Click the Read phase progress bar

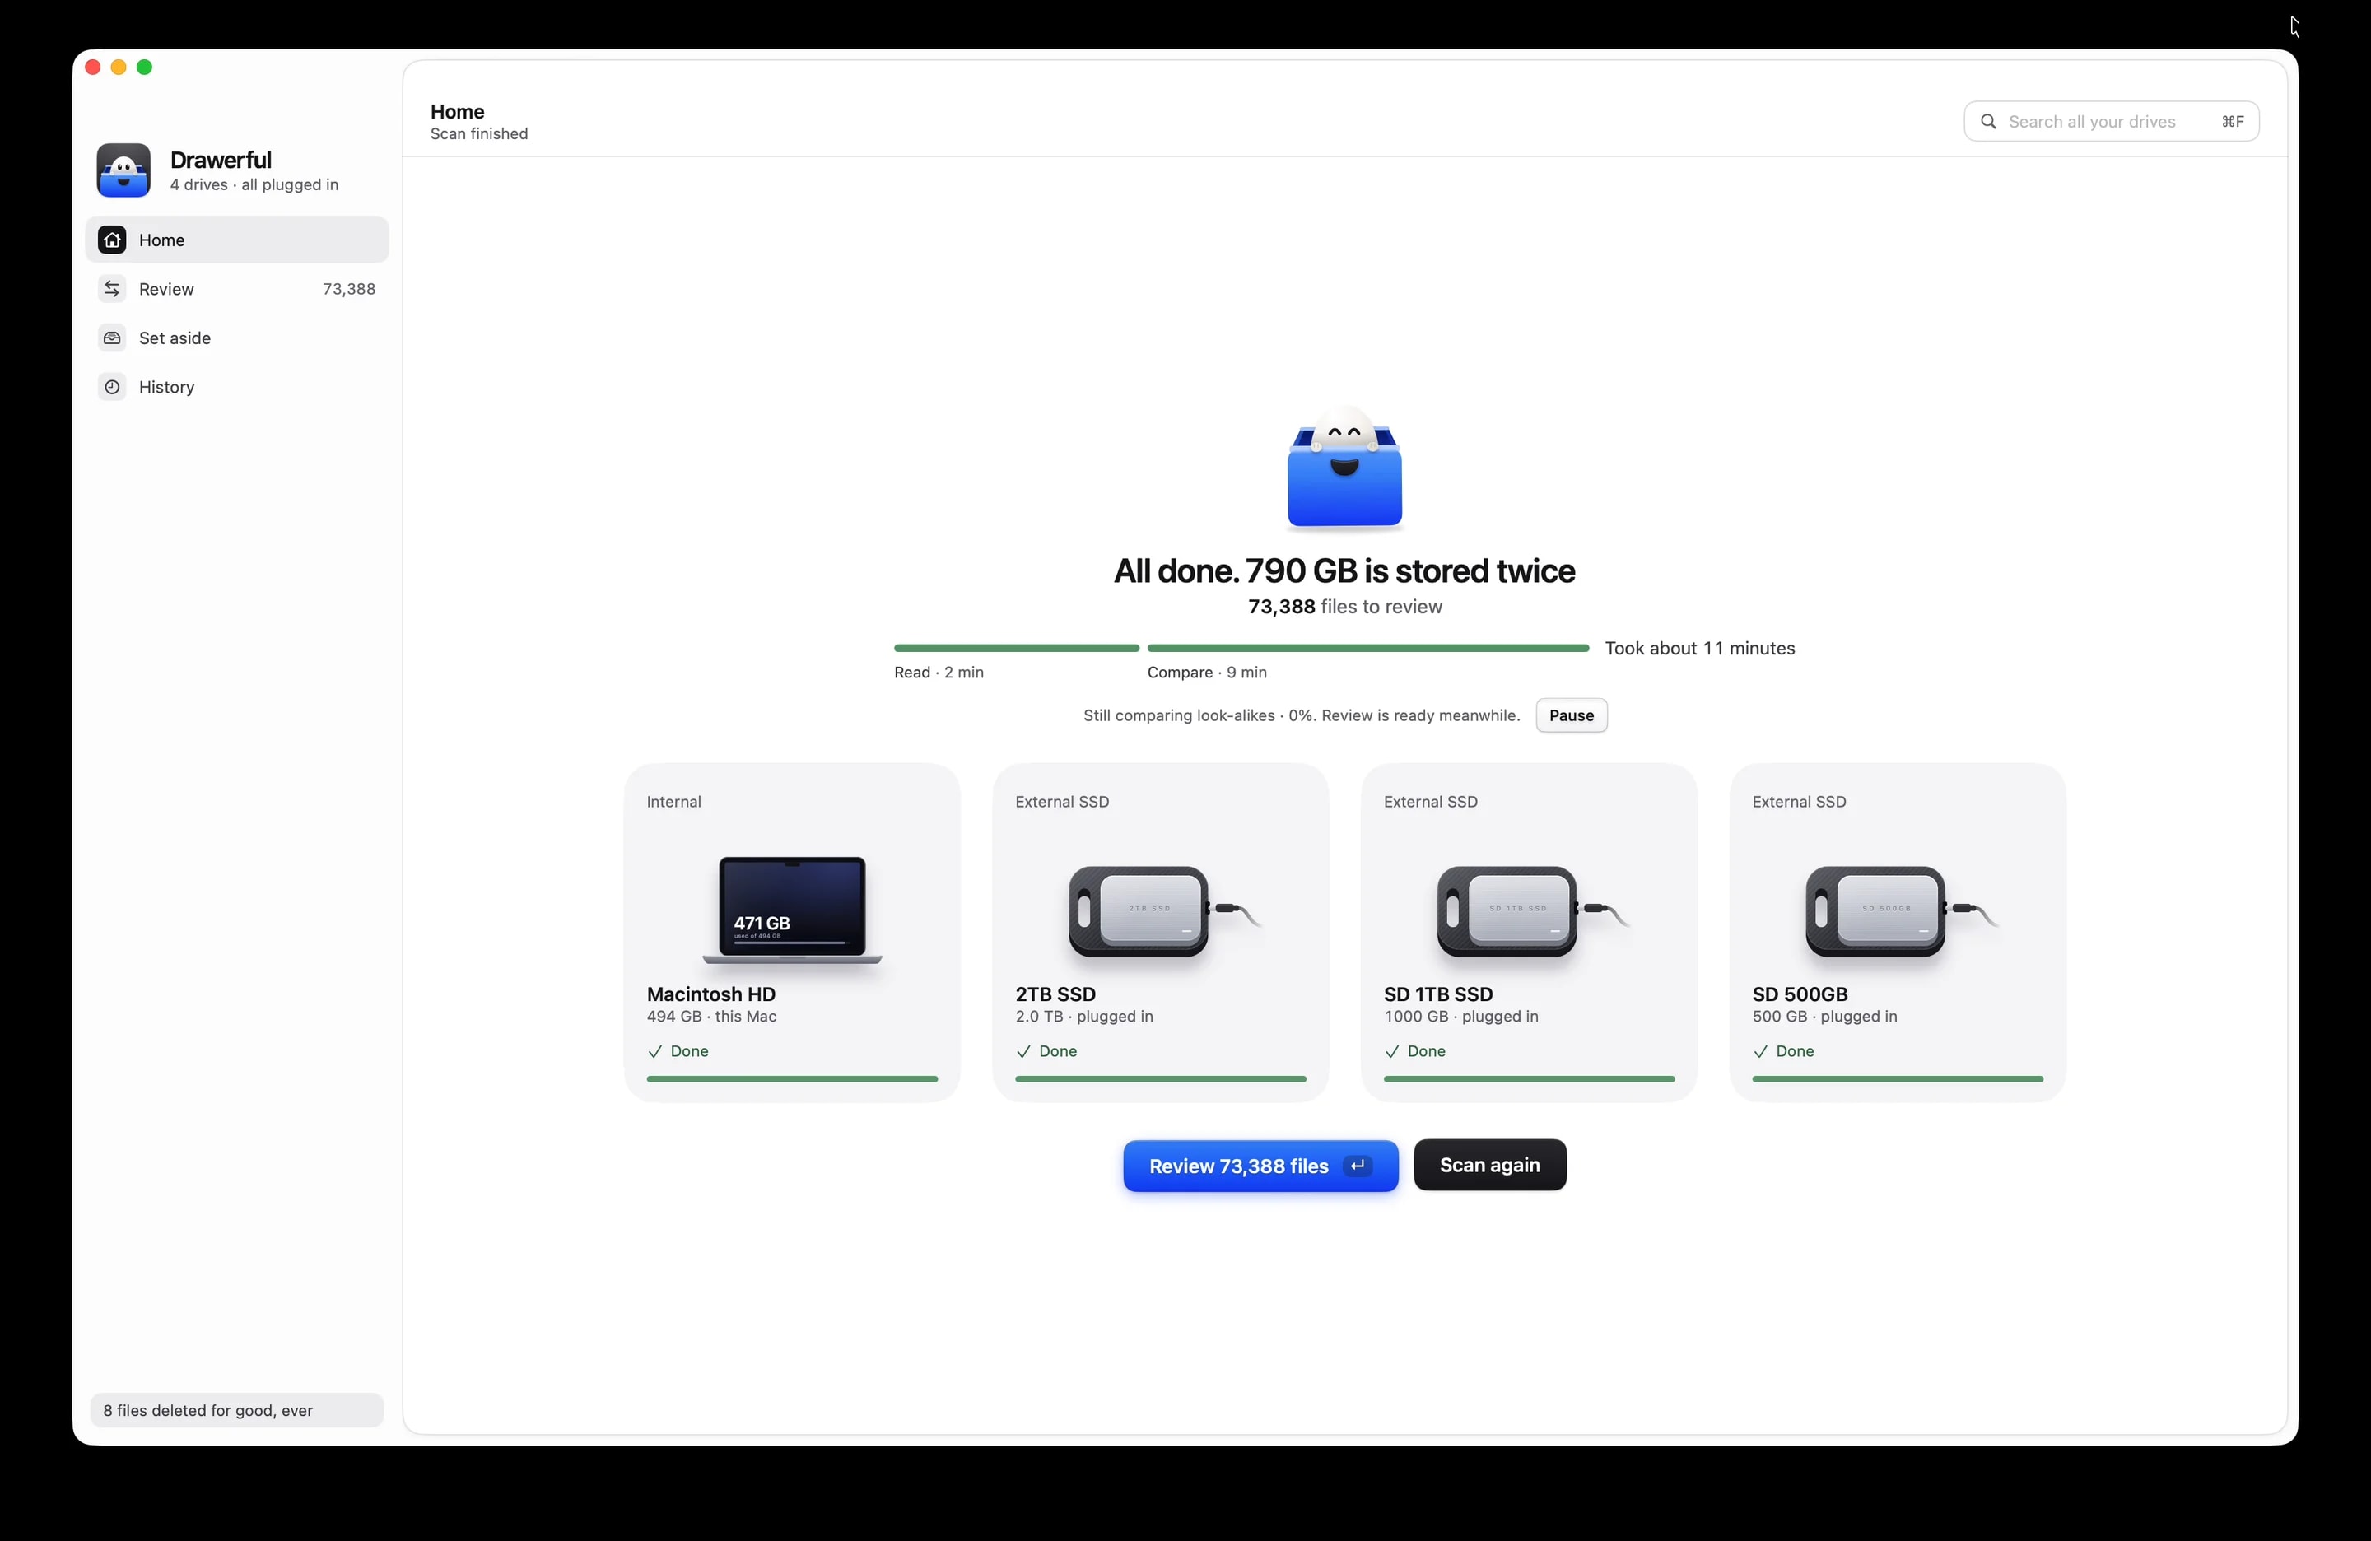(x=1016, y=649)
